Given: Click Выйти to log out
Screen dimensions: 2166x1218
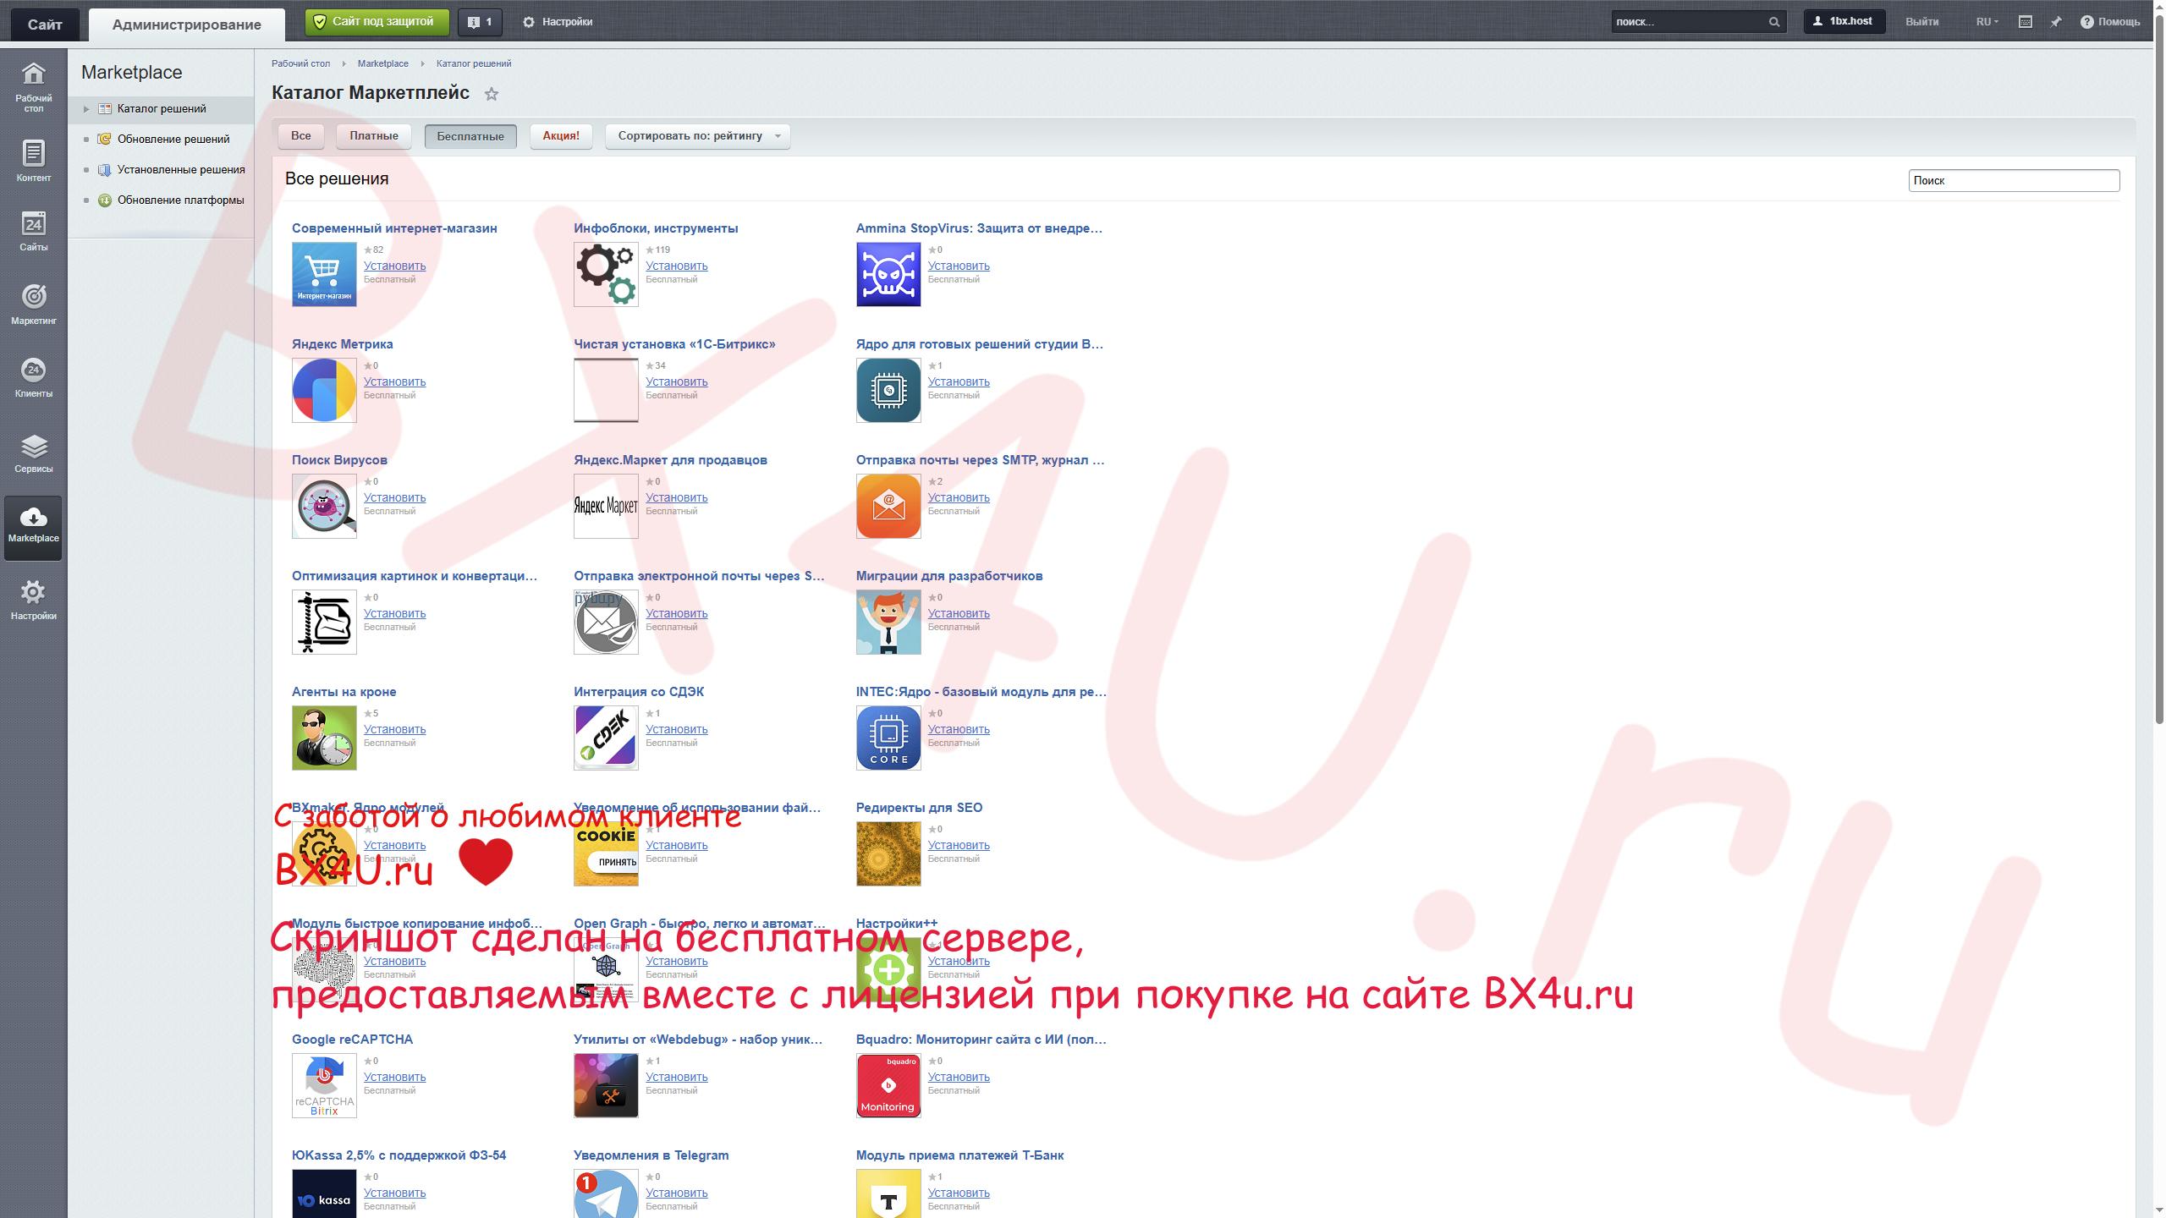Looking at the screenshot, I should 1921,22.
